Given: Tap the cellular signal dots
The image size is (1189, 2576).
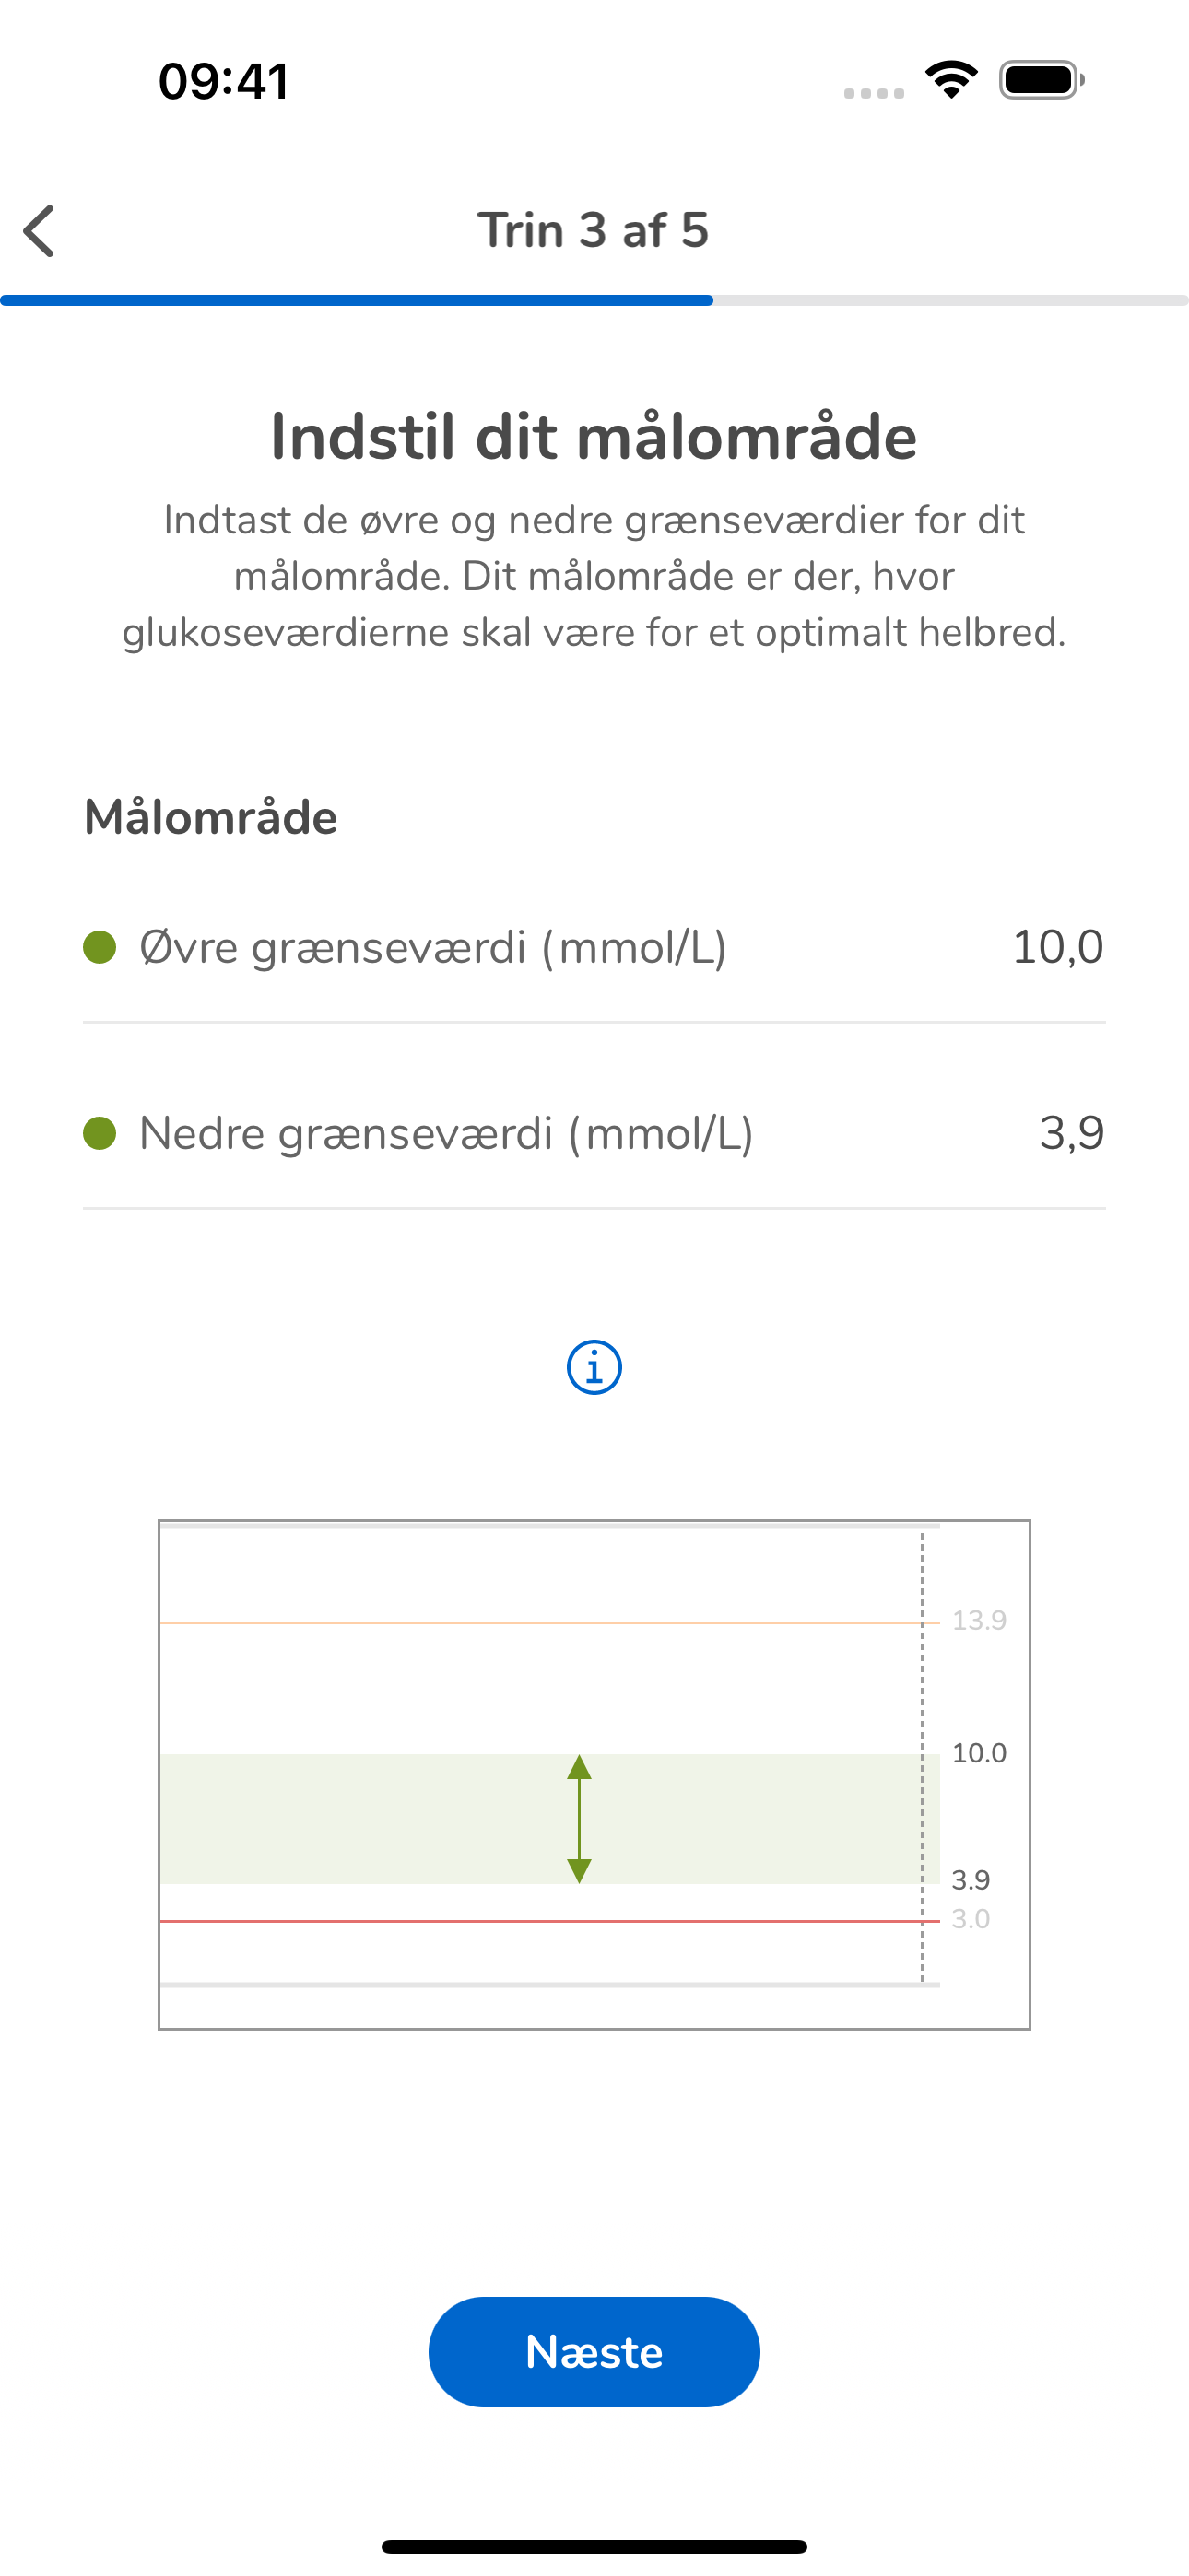Looking at the screenshot, I should [874, 93].
